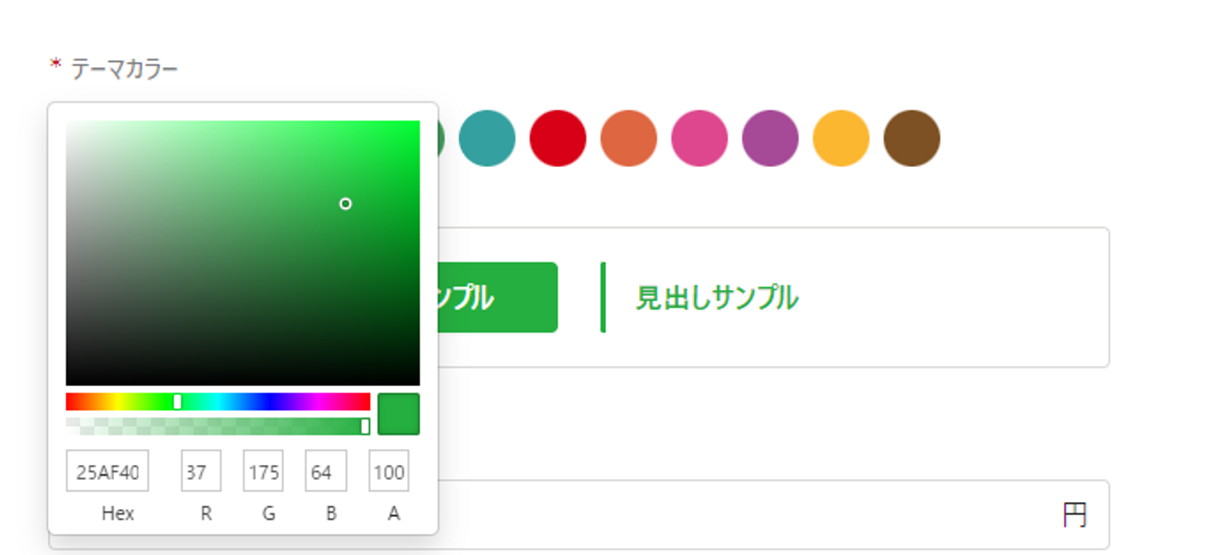The image size is (1216, 555).
Task: Click the A (alpha) value field
Action: click(389, 472)
